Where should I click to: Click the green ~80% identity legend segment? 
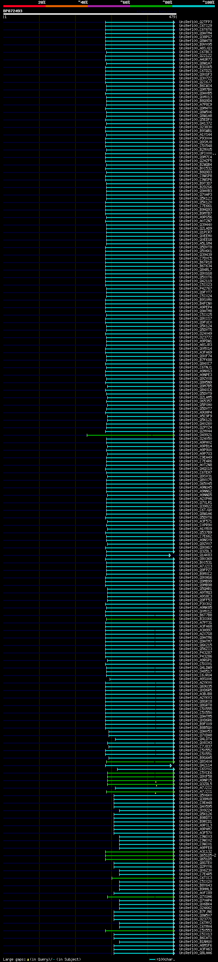coord(151,6)
